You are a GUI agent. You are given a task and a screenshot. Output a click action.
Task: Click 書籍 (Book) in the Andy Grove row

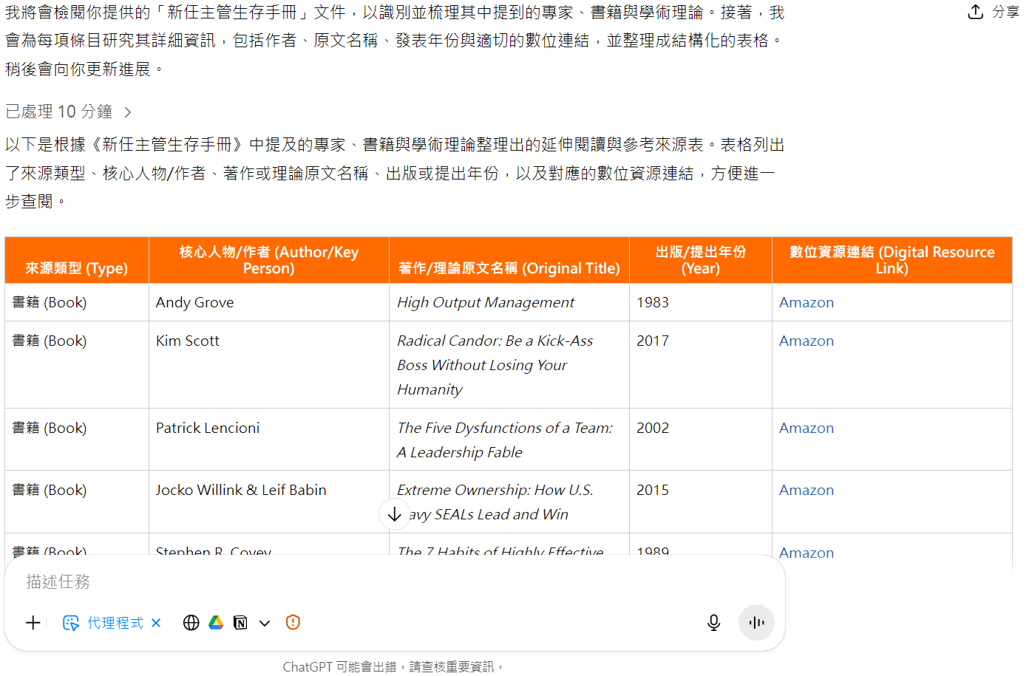pyautogui.click(x=50, y=302)
